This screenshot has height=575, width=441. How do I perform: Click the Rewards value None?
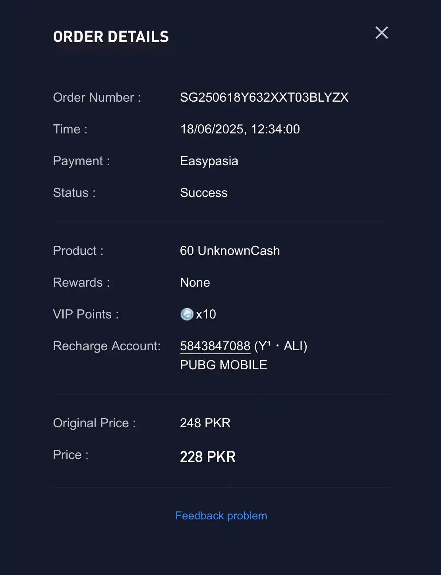tap(195, 282)
